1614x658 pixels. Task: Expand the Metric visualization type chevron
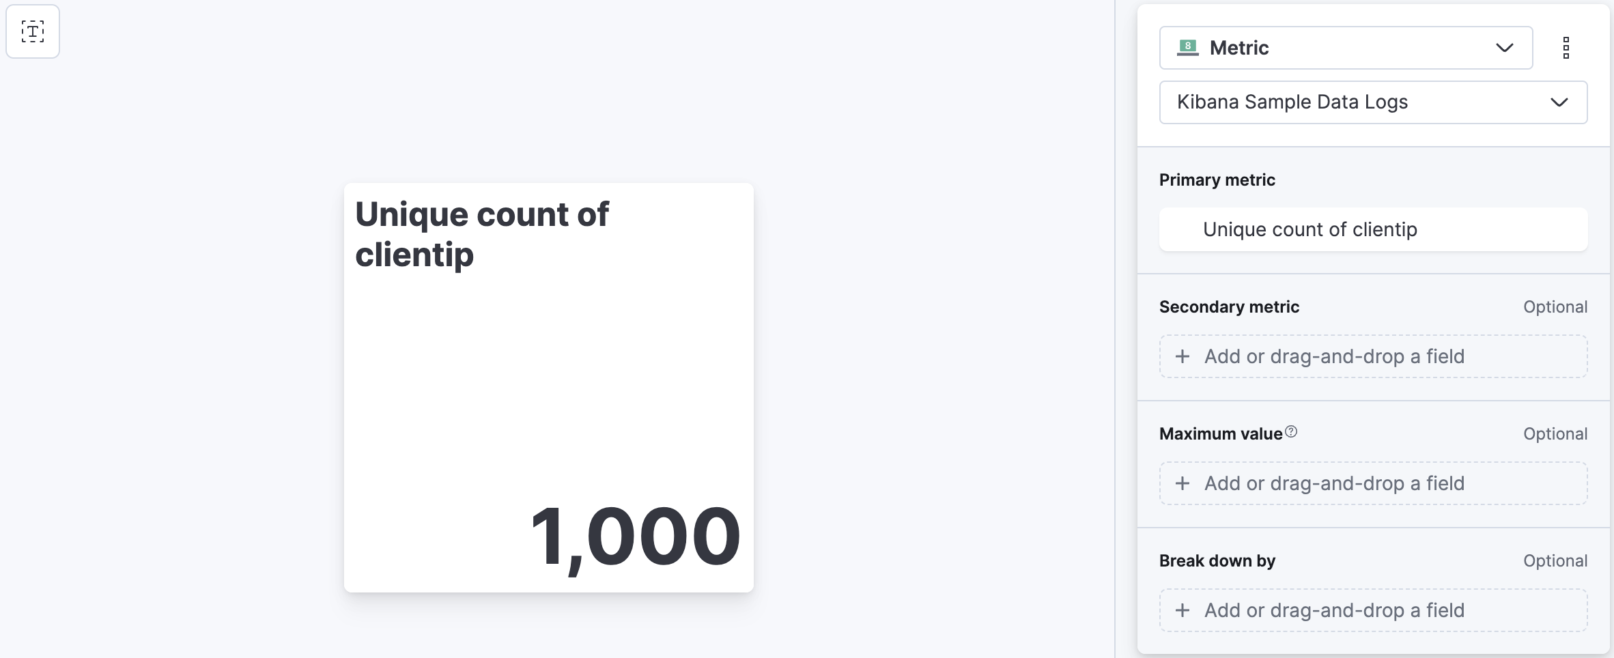tap(1504, 48)
